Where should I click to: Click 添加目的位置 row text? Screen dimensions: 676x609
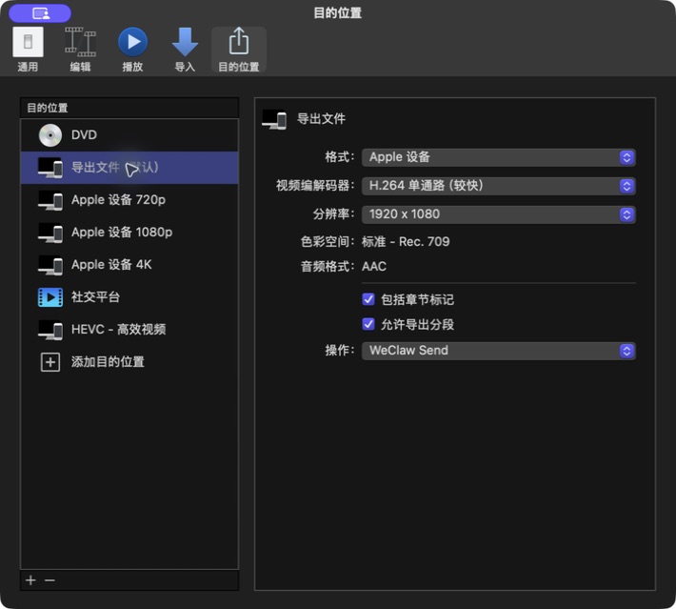point(108,362)
